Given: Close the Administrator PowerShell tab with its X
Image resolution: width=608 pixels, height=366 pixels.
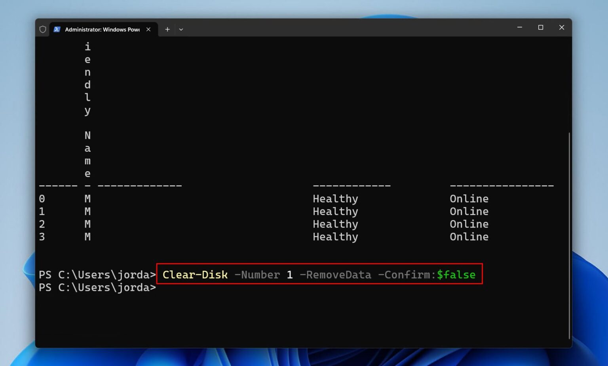Looking at the screenshot, I should pos(148,29).
